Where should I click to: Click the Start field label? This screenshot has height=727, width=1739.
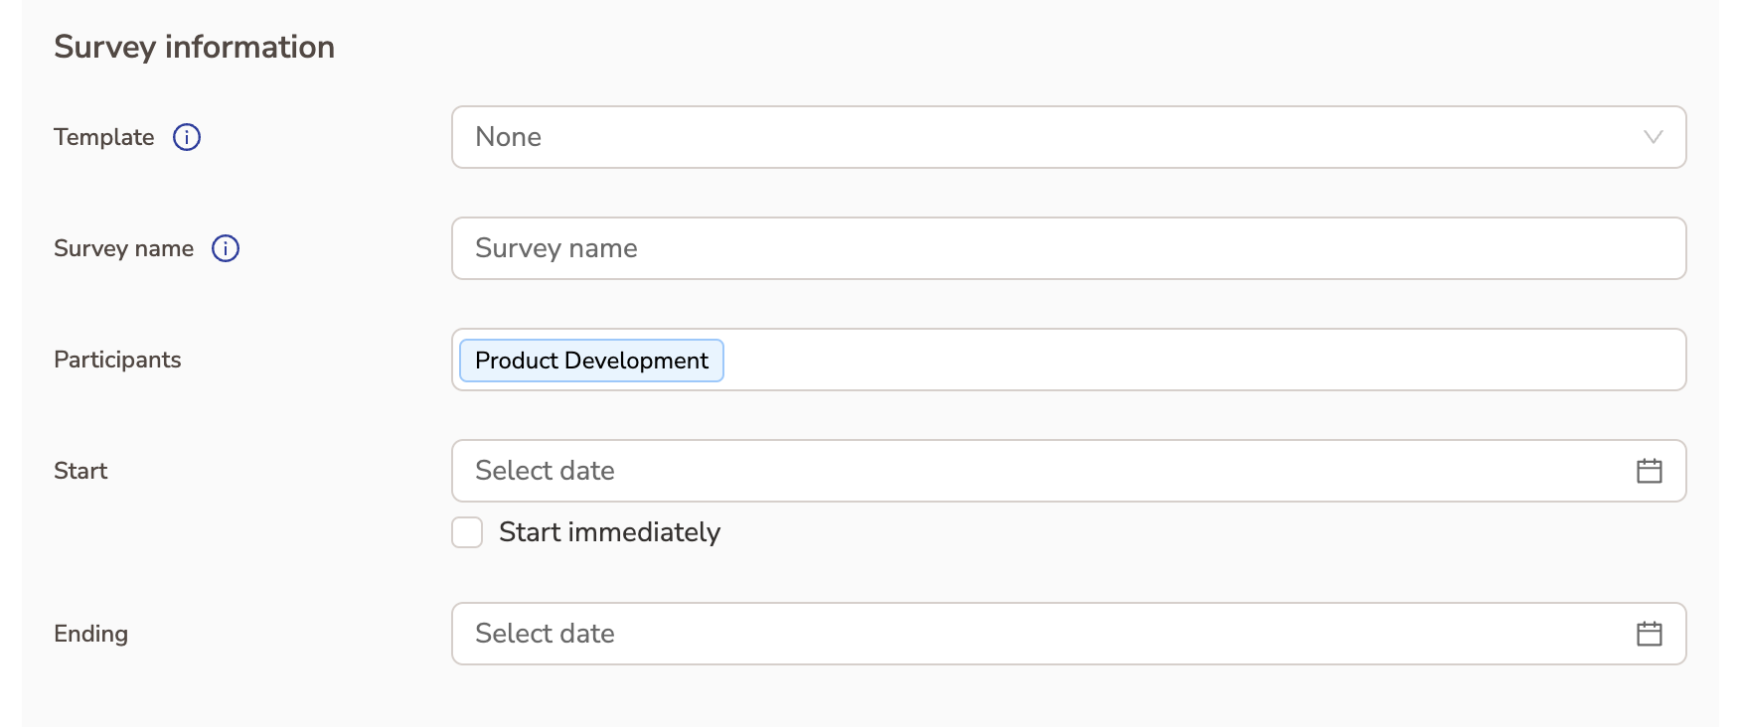pos(80,471)
